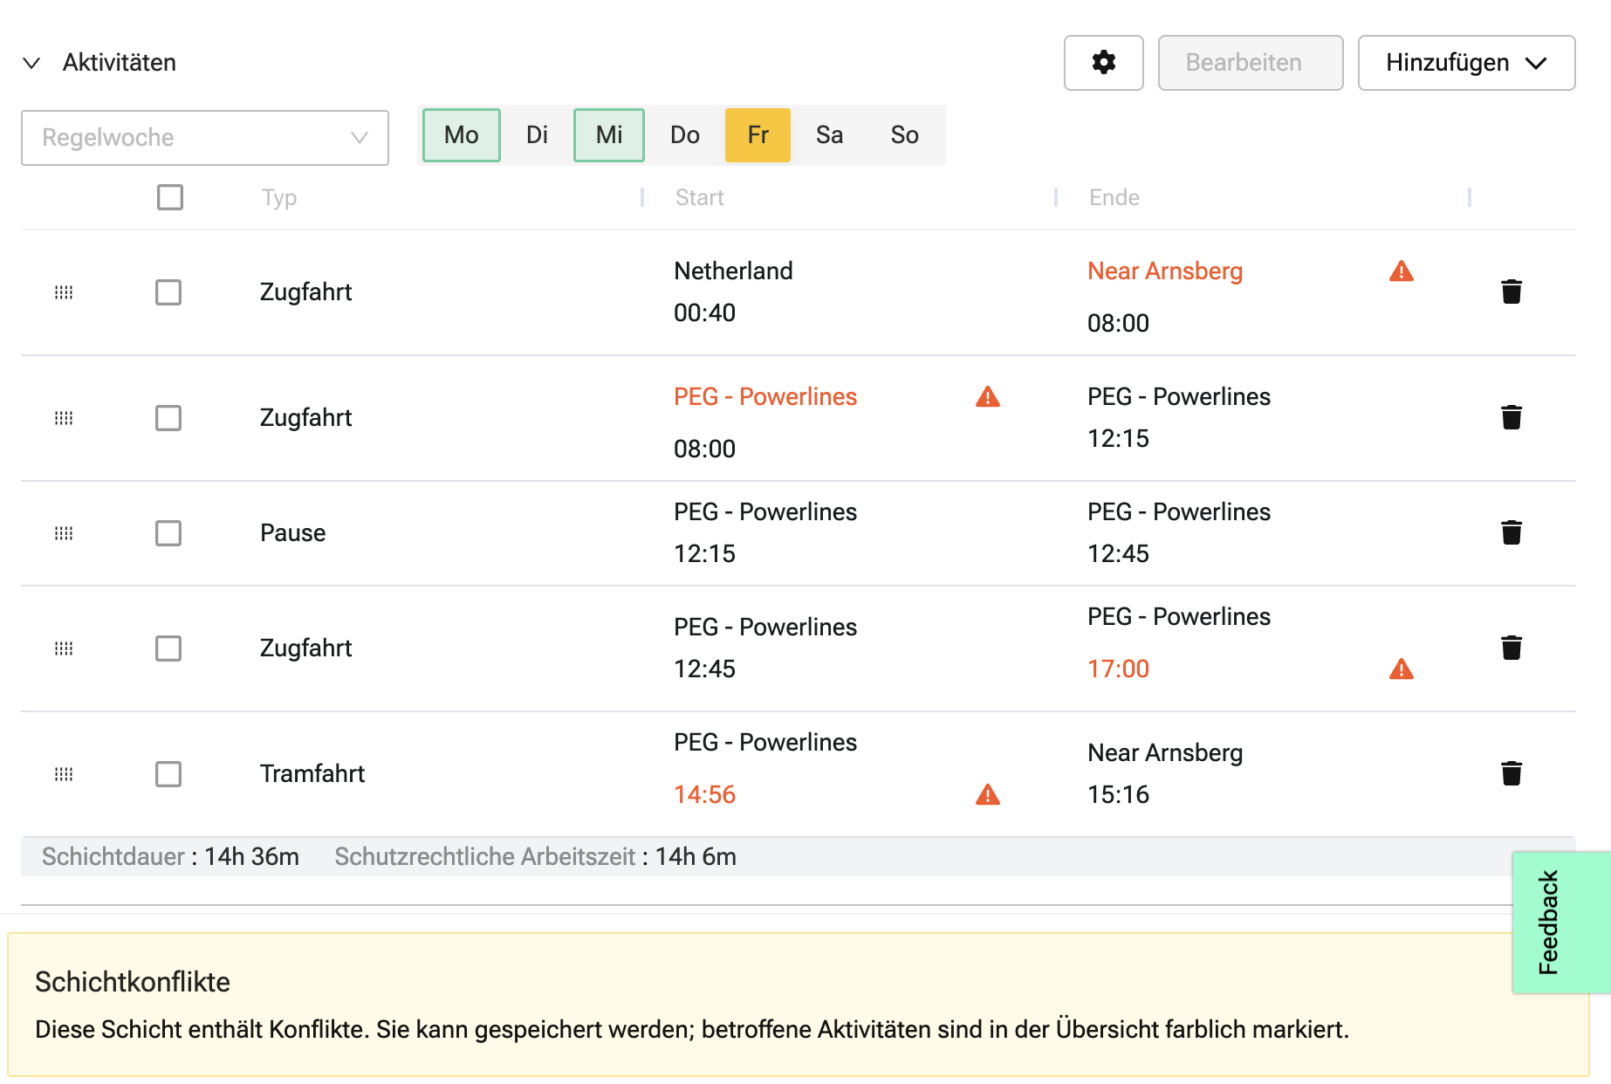The width and height of the screenshot is (1611, 1084).
Task: Open the gear settings button
Action: [1103, 63]
